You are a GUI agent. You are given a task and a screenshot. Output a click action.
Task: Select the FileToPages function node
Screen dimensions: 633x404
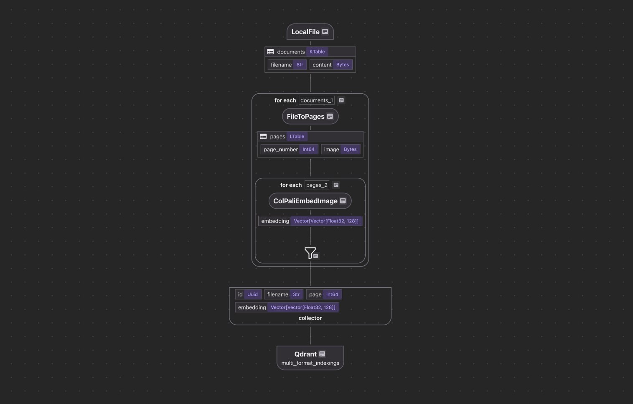(x=305, y=116)
